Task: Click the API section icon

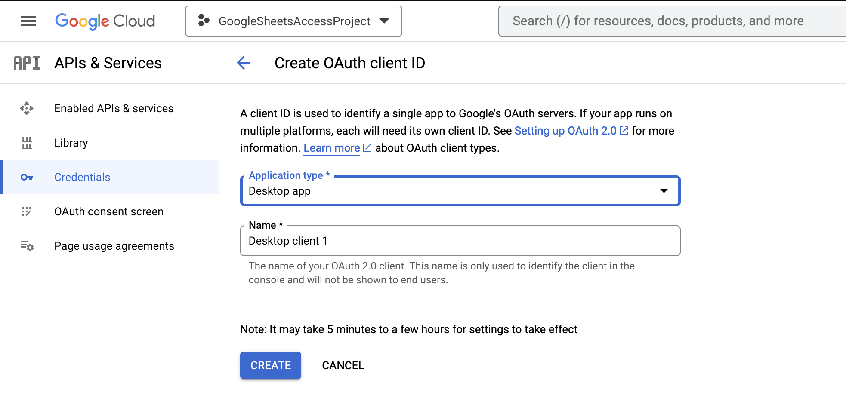Action: 27,63
